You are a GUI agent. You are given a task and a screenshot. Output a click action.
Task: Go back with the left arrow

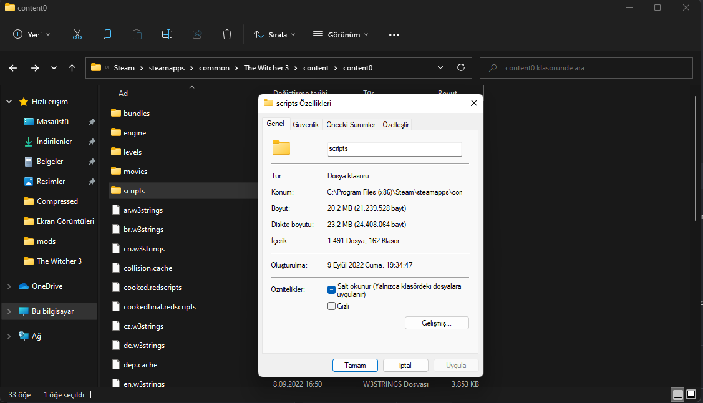point(13,68)
